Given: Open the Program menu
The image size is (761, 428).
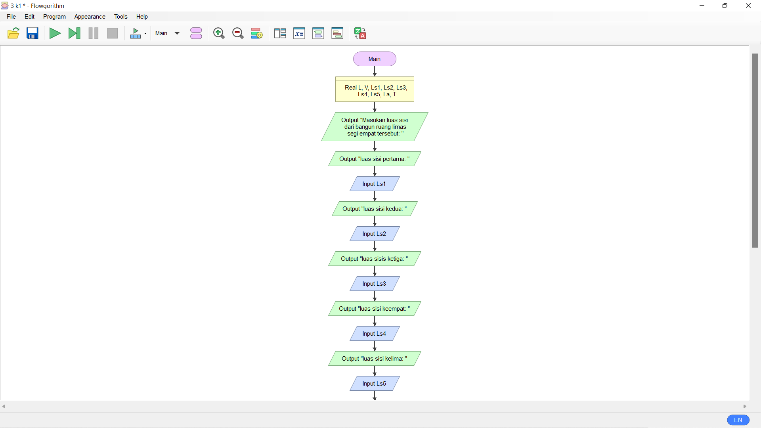Looking at the screenshot, I should pyautogui.click(x=54, y=17).
